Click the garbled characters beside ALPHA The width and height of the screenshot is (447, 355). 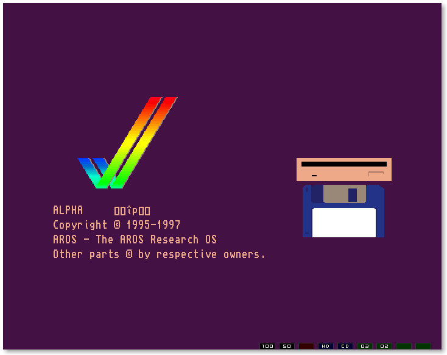(x=132, y=211)
